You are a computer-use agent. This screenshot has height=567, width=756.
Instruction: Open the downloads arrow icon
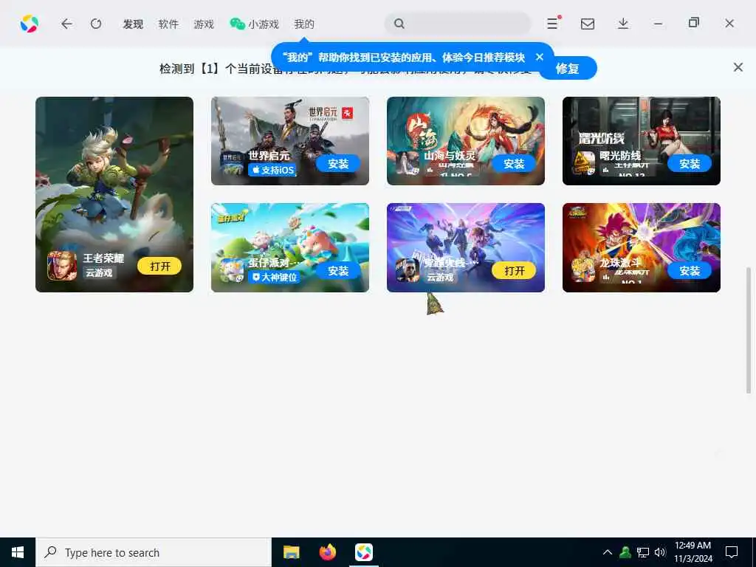point(623,24)
